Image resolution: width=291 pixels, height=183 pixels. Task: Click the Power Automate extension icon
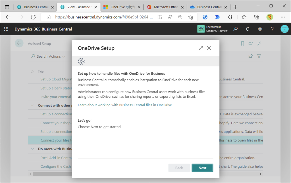tap(217, 17)
